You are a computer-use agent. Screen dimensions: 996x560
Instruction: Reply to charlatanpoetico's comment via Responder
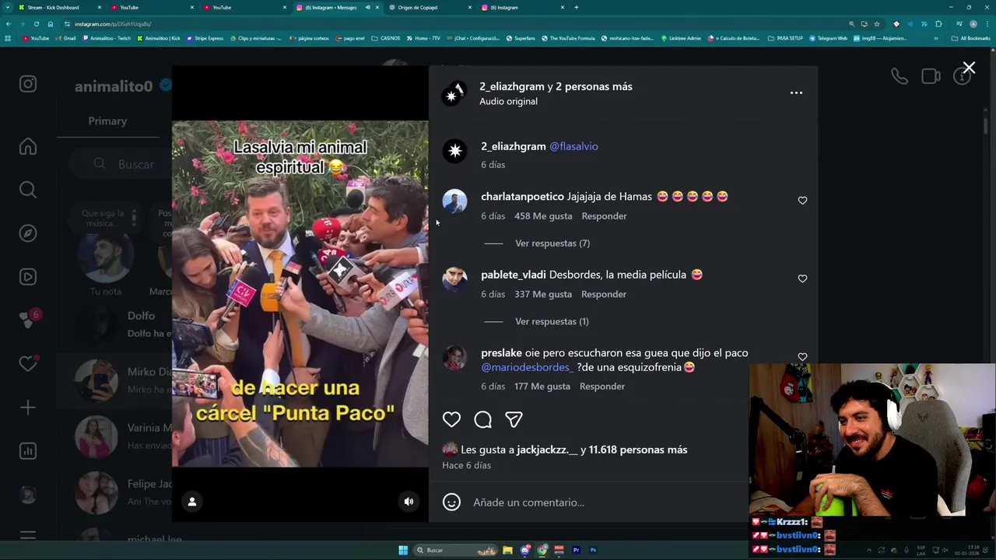point(604,216)
